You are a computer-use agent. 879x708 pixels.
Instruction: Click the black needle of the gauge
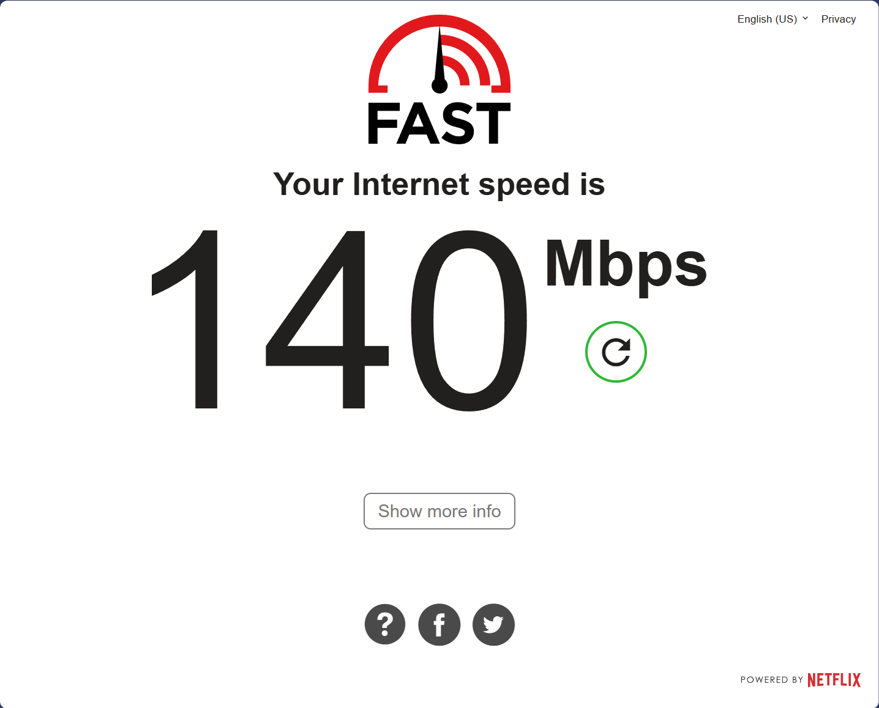click(439, 60)
